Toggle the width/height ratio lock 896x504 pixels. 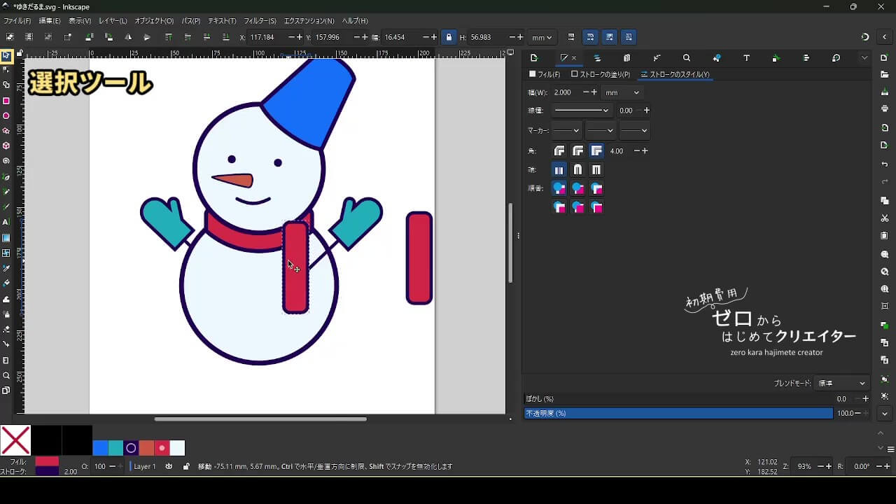click(449, 37)
